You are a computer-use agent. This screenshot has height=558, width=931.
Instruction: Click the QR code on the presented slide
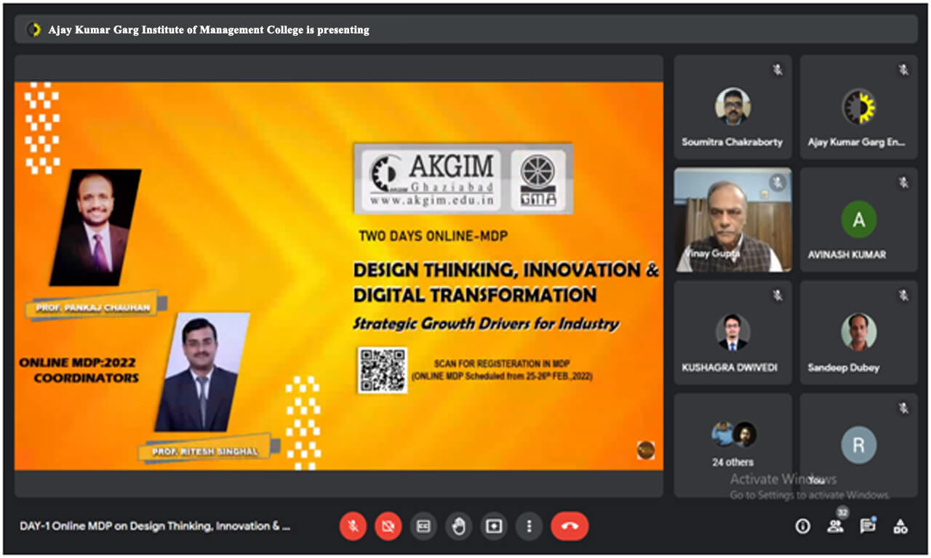point(382,370)
